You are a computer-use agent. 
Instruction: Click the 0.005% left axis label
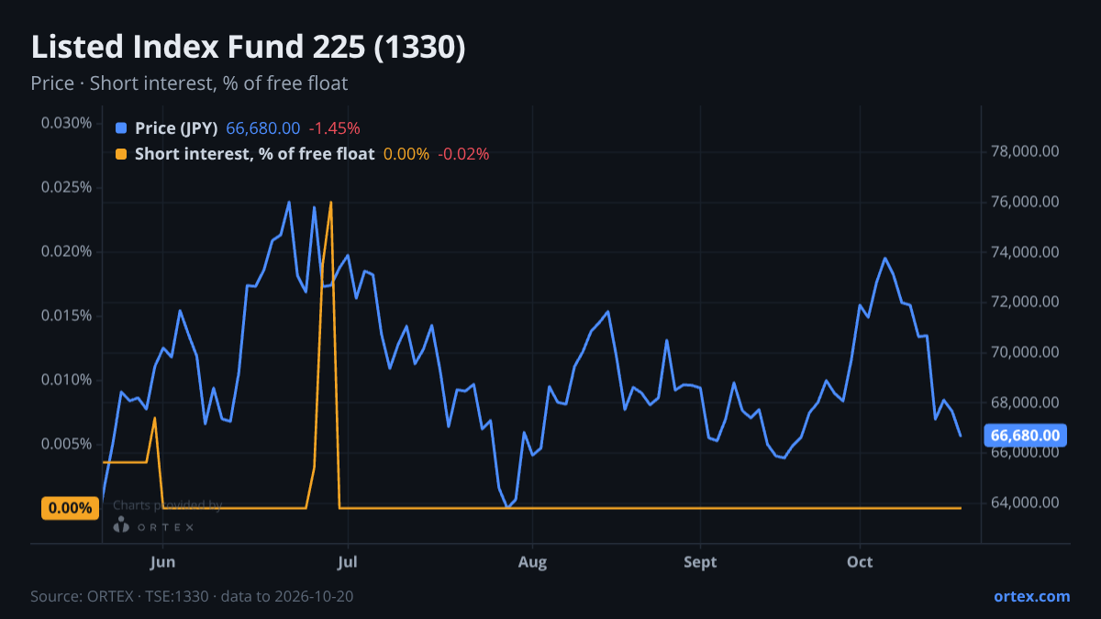67,444
